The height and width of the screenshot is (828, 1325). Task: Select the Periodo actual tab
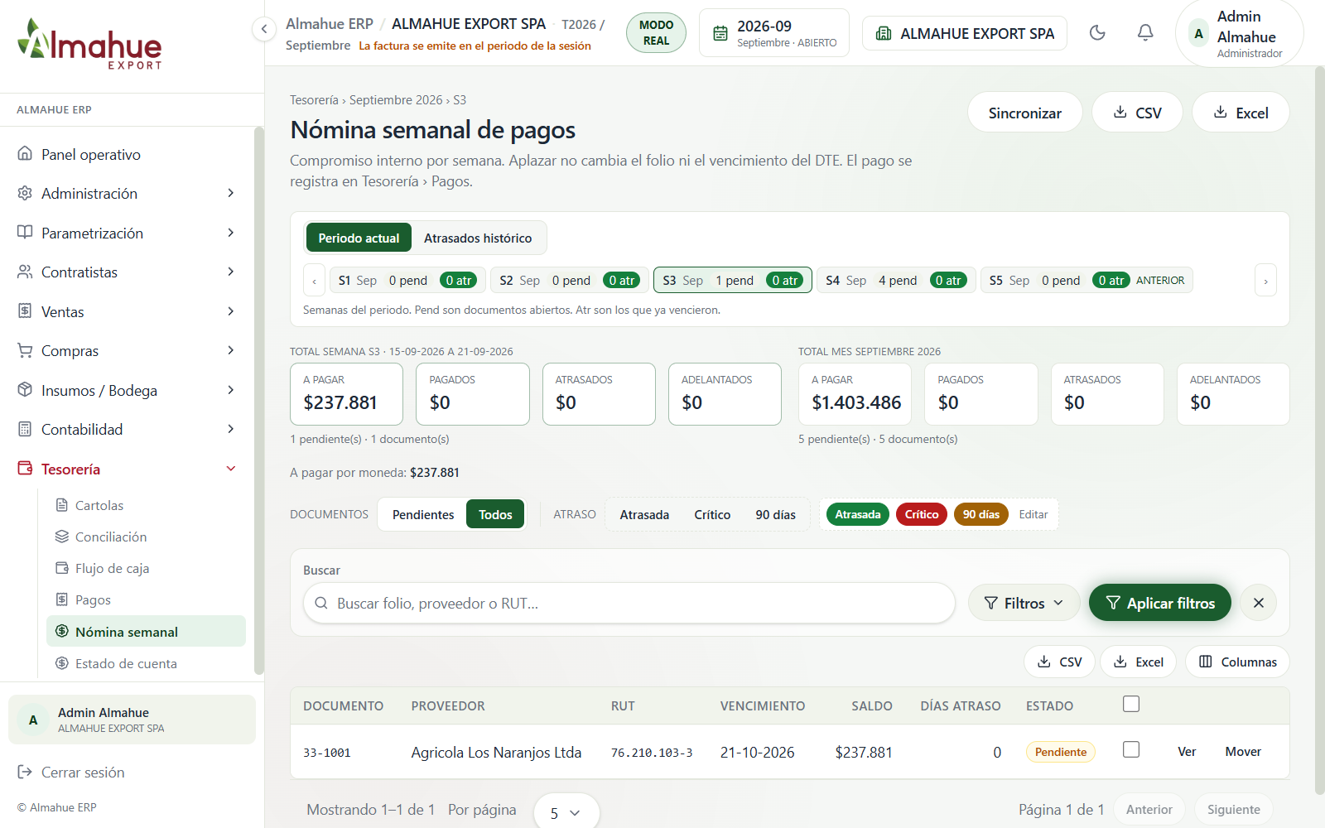(x=359, y=238)
